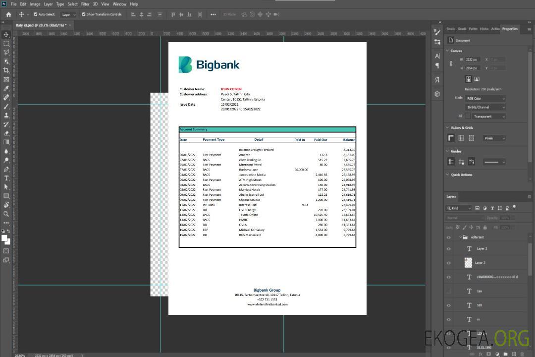The image size is (535, 357).
Task: Open the Kind layer filter dropdown
Action: click(x=459, y=208)
